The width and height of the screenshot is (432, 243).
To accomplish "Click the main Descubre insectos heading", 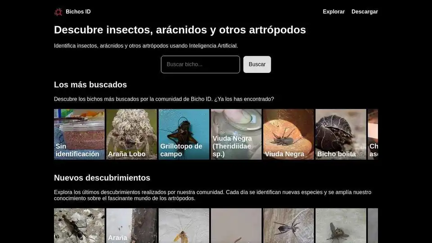I will (180, 30).
